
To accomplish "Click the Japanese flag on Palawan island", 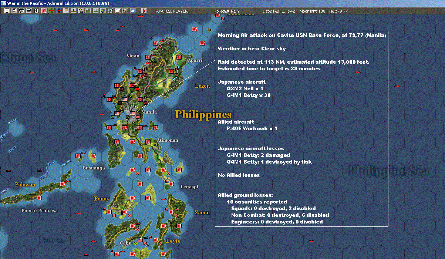I will 63,184.
